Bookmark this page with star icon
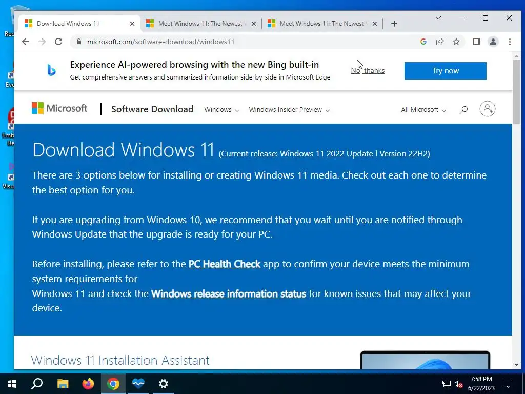Viewport: 525px width, 394px height. (456, 42)
